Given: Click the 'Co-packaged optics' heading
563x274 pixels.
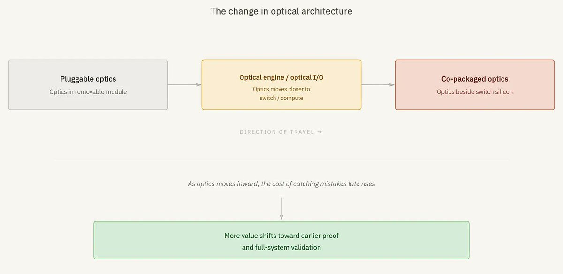Looking at the screenshot, I should [475, 79].
